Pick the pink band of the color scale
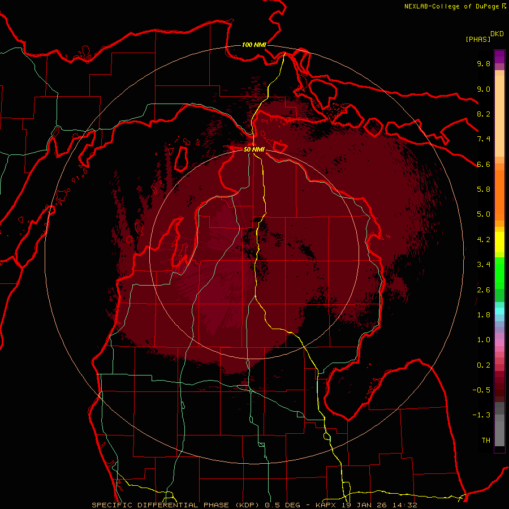 click(x=499, y=343)
